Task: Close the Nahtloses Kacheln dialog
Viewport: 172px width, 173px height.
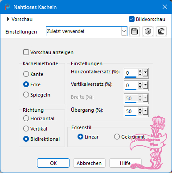Action: 165,7
